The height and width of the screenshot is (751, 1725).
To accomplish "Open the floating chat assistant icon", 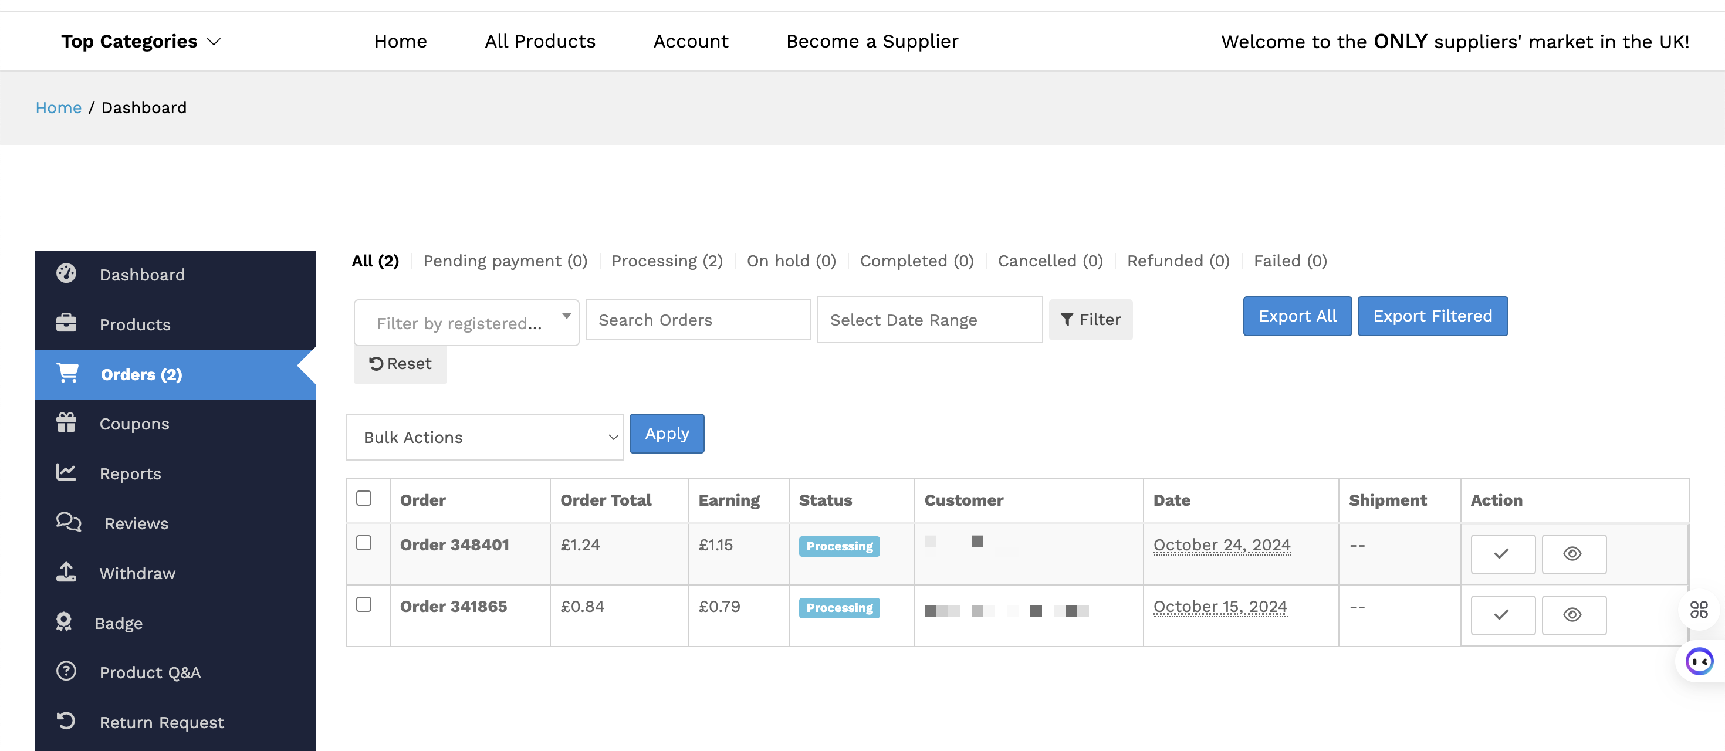I will 1699,662.
